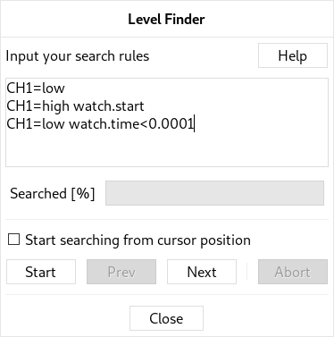Click the value 0.0001 in rules
The width and height of the screenshot is (334, 337).
[171, 123]
